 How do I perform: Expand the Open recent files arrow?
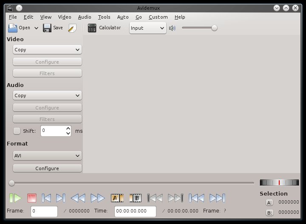coord(36,28)
